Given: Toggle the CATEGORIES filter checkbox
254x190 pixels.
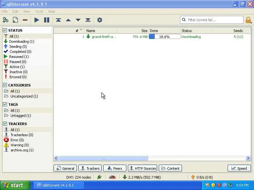Looking at the screenshot, I should (x=5, y=85).
